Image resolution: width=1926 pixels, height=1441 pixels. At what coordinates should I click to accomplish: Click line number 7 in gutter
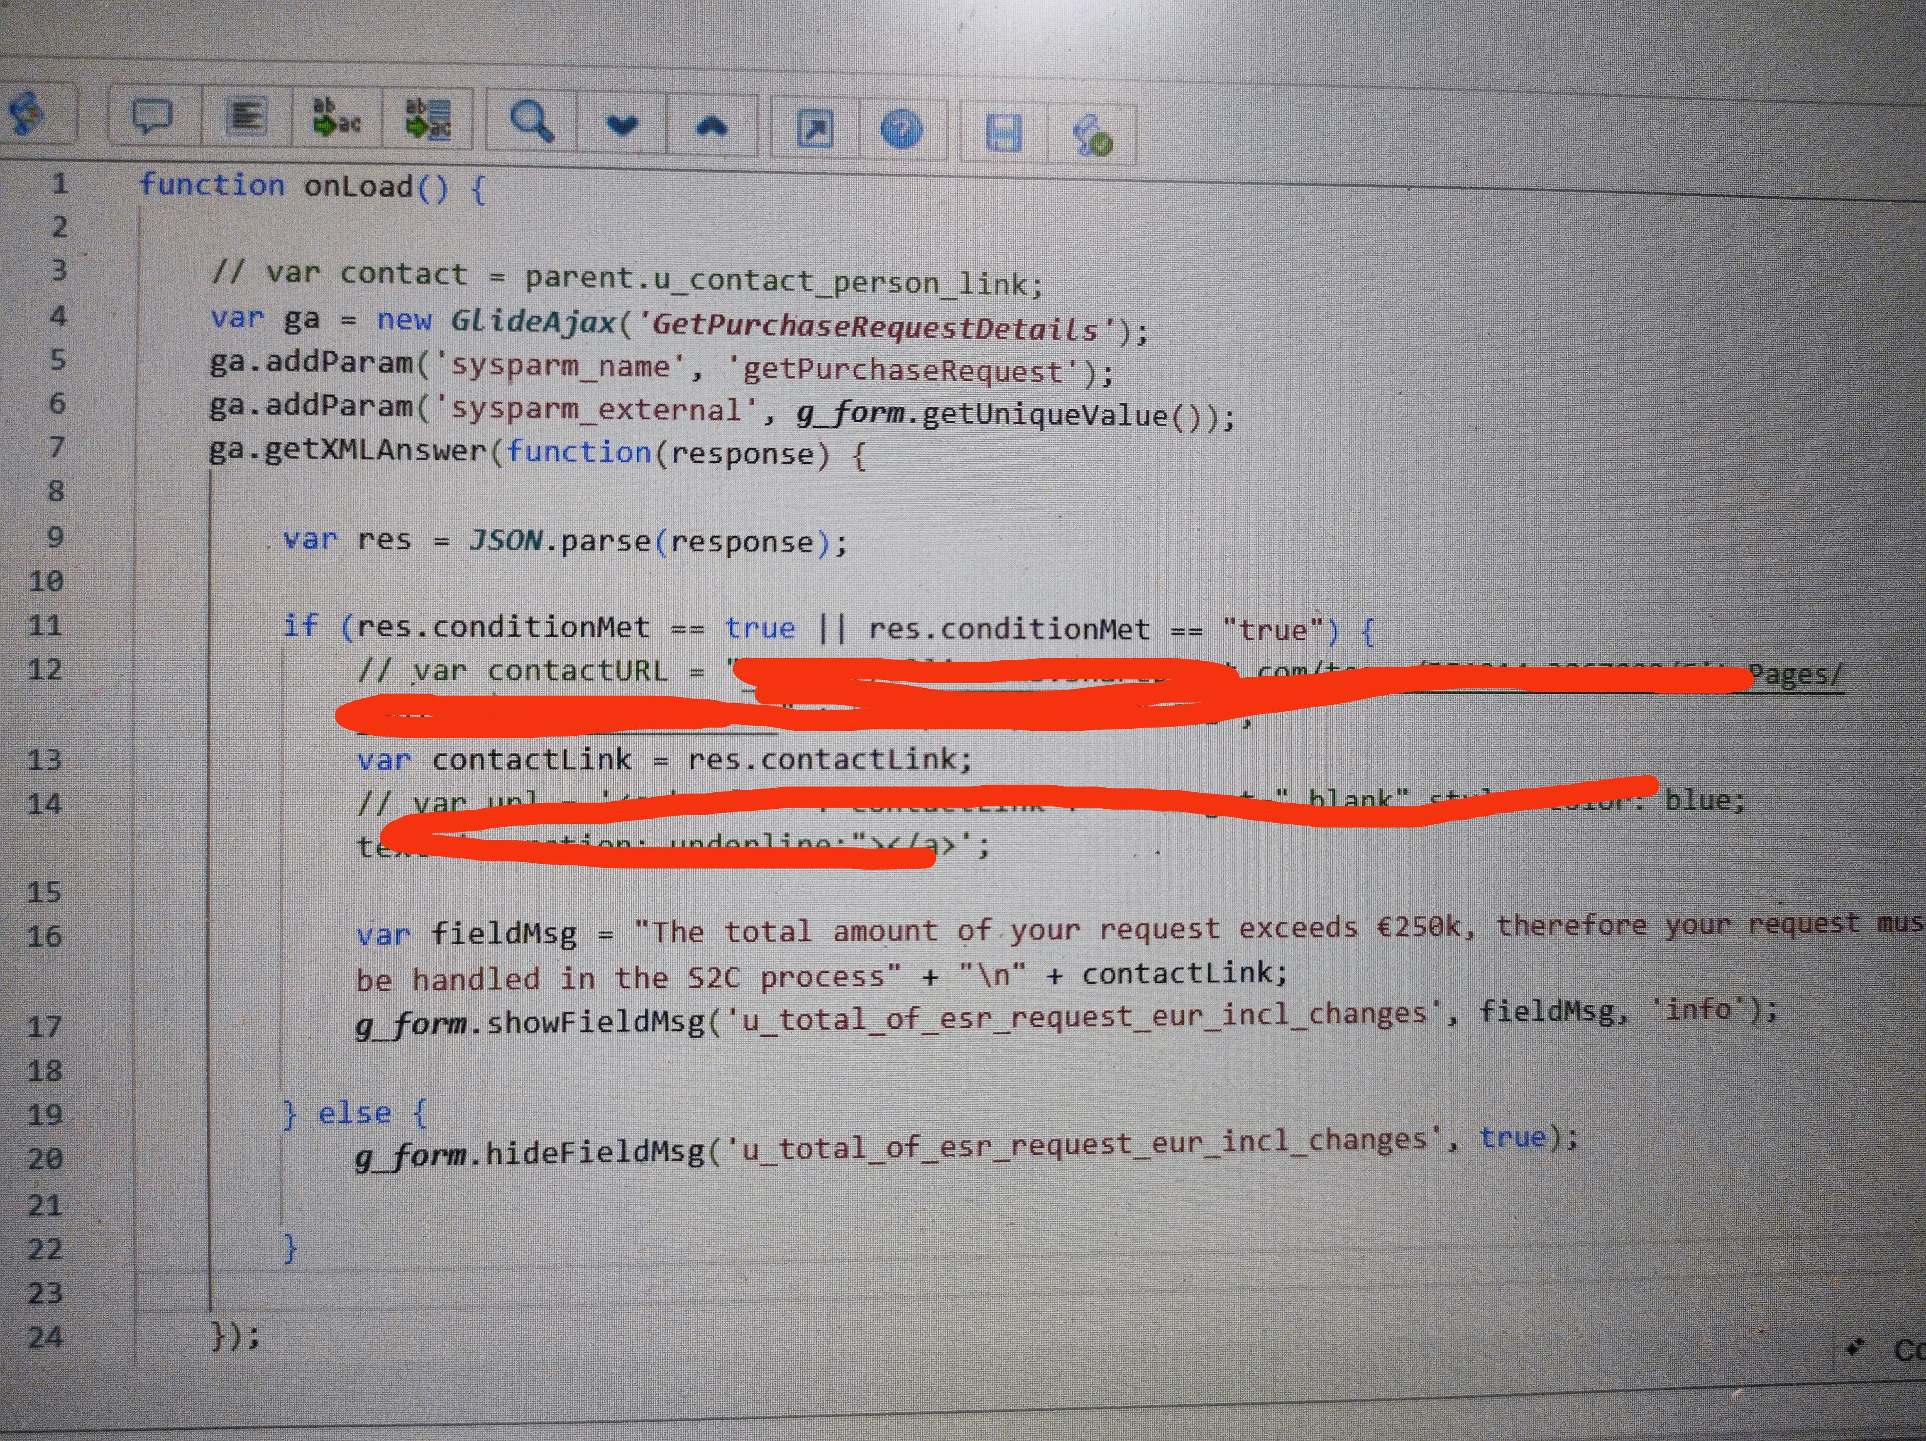coord(56,447)
